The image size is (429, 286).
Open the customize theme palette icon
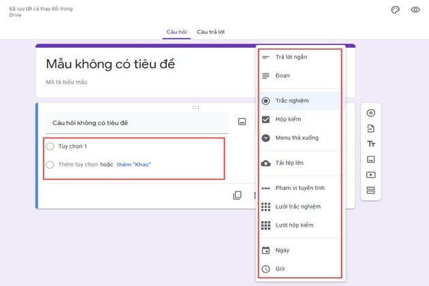[396, 10]
